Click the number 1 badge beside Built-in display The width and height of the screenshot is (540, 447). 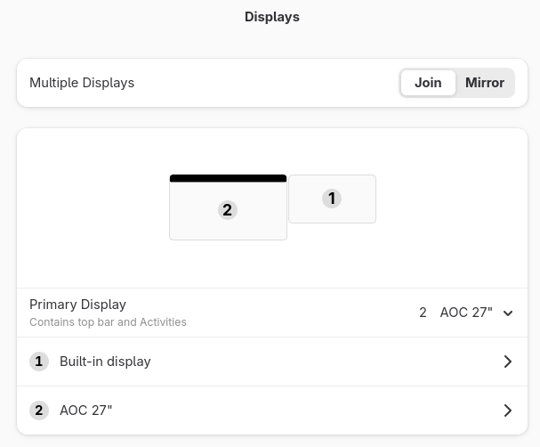39,362
